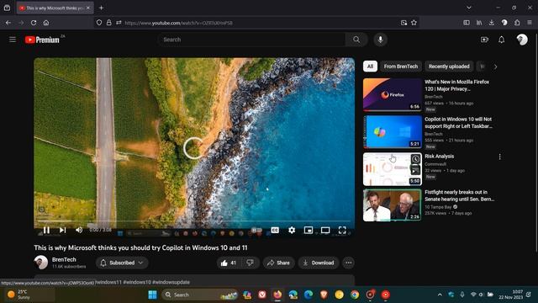Open the #windows10 hashtag link
Image resolution: width=538 pixels, height=303 pixels.
137,282
